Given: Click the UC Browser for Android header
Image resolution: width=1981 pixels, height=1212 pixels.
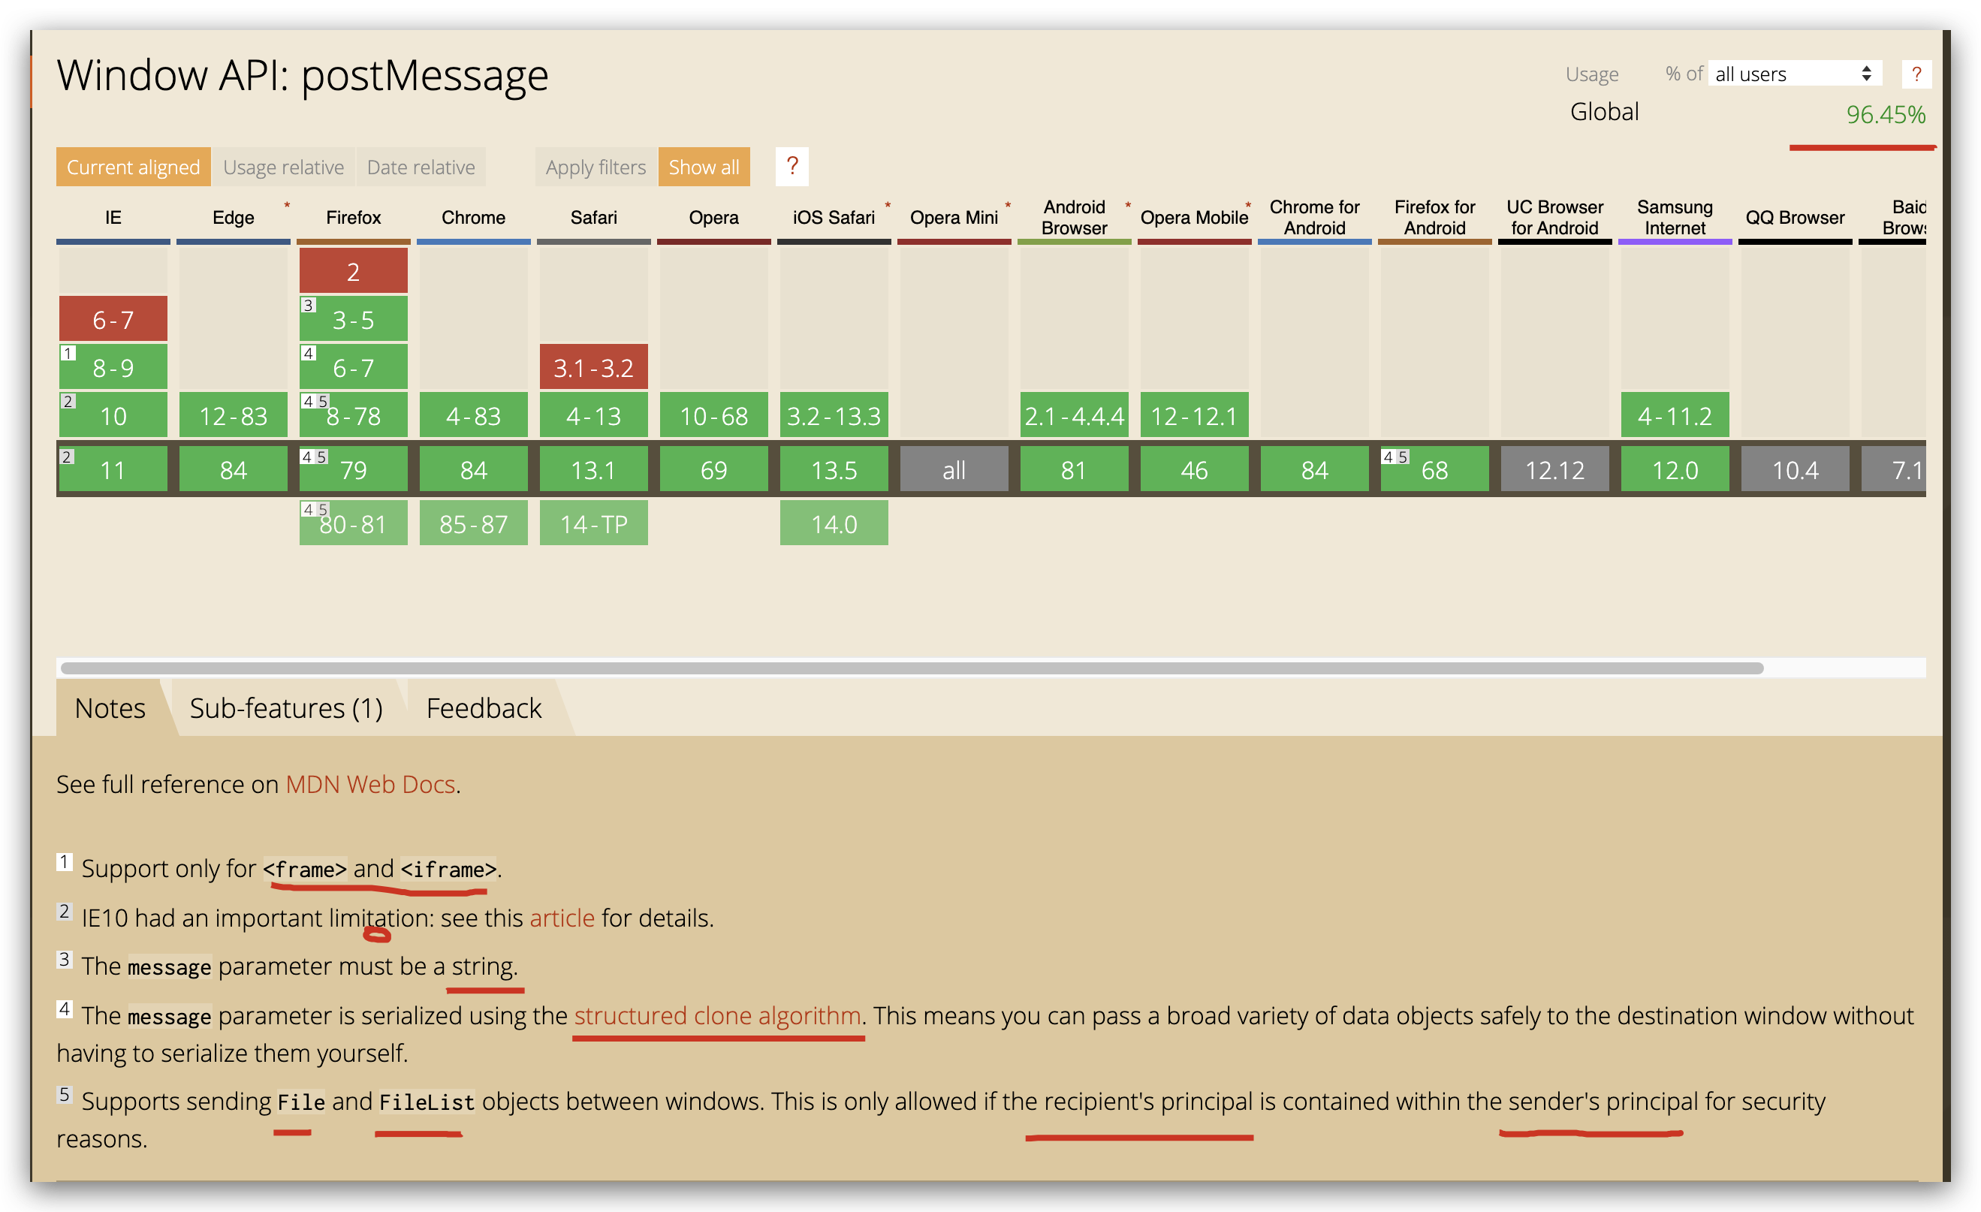Looking at the screenshot, I should tap(1555, 217).
